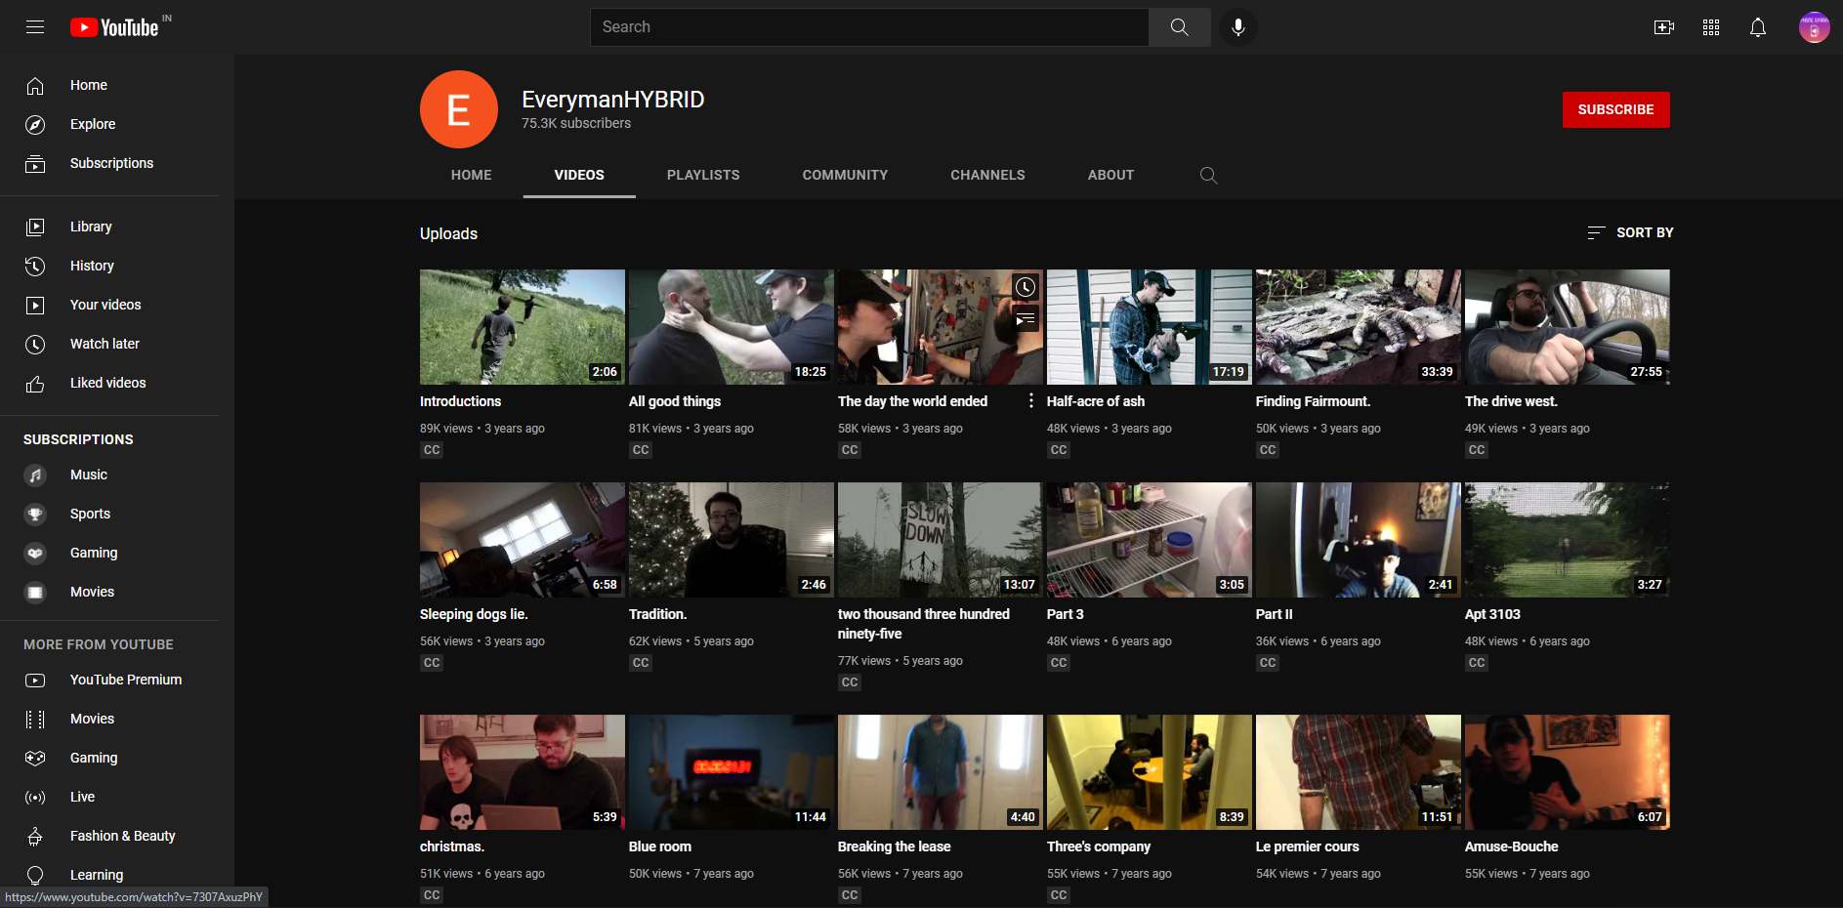This screenshot has width=1843, height=908.
Task: Open the Sort By dropdown
Action: point(1630,233)
